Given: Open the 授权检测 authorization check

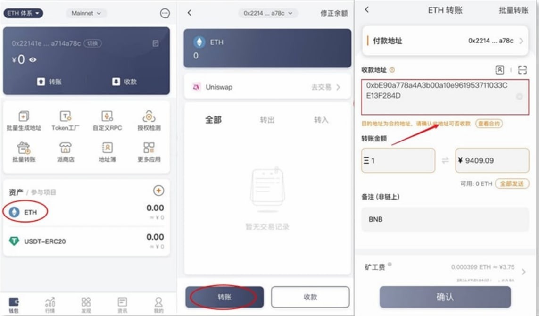Looking at the screenshot, I should pyautogui.click(x=149, y=120).
